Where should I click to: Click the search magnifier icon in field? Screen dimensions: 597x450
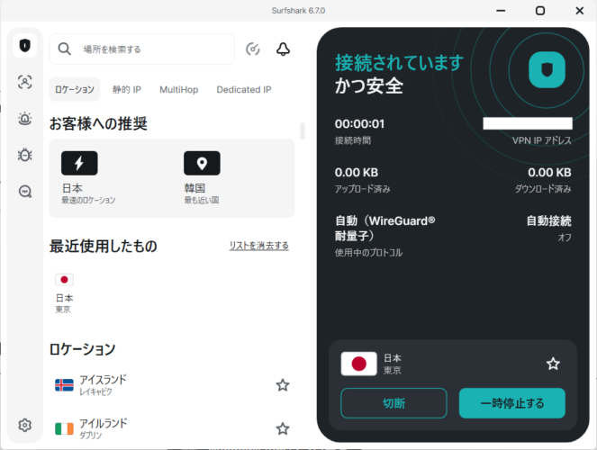[x=64, y=49]
